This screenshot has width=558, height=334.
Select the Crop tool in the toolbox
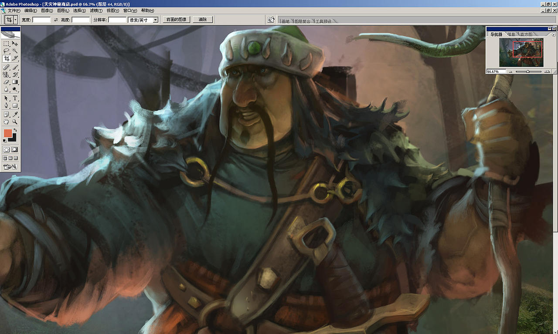(6, 58)
